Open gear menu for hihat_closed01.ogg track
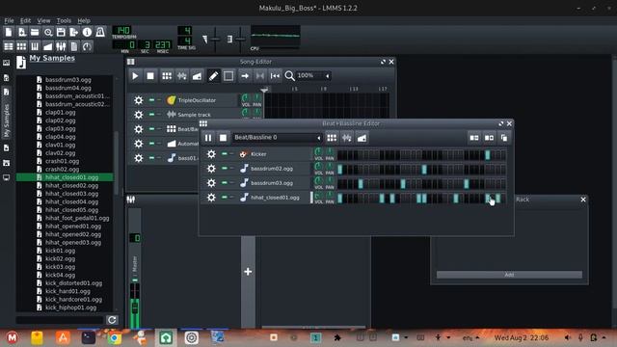 point(211,197)
